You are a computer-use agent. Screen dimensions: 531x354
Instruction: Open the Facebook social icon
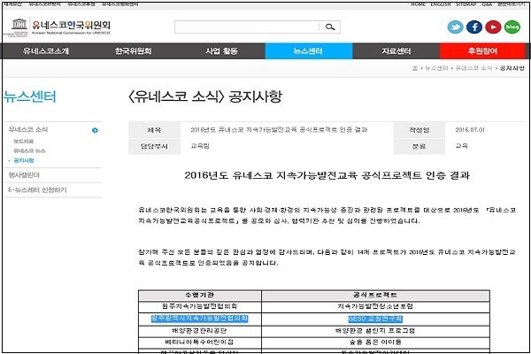point(474,27)
